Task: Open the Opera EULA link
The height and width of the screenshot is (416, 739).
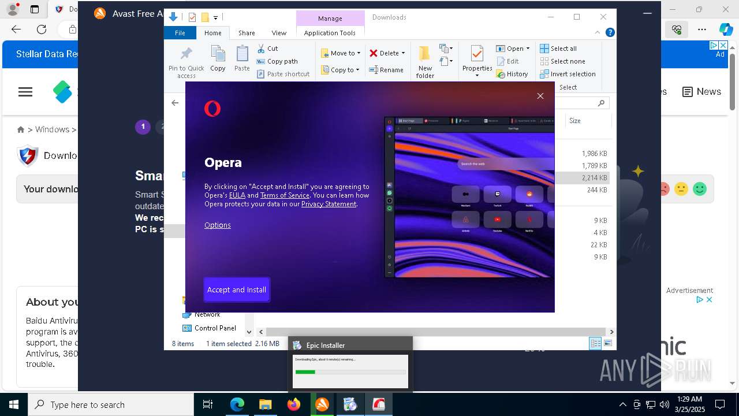Action: pos(237,195)
